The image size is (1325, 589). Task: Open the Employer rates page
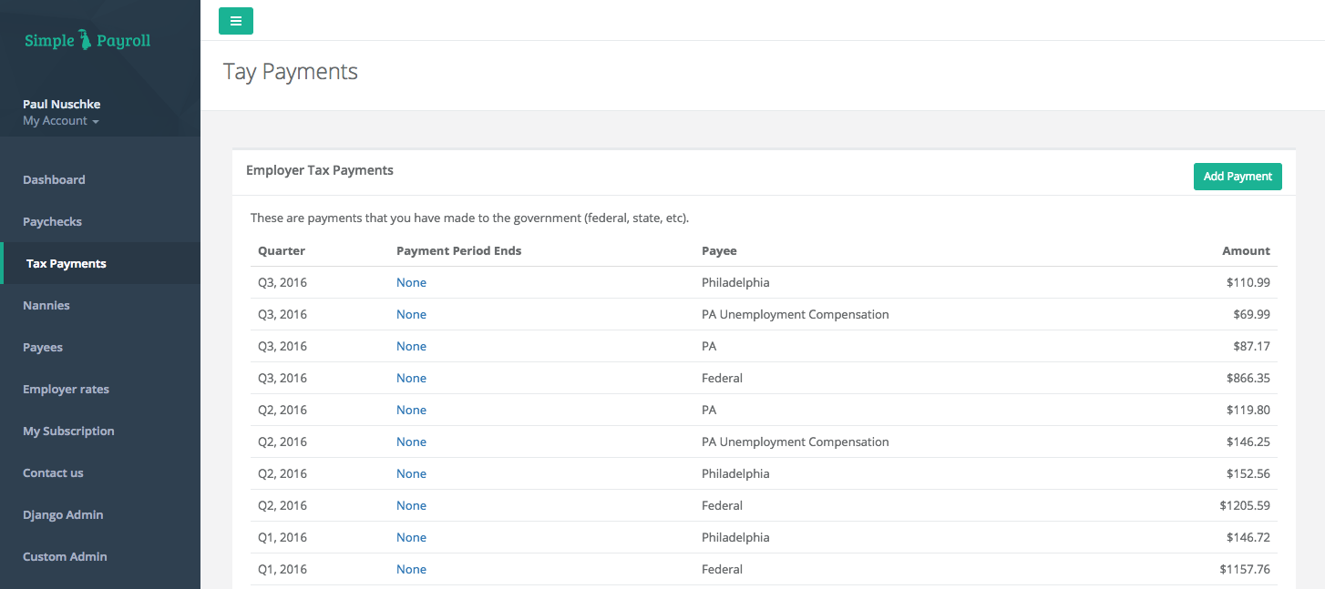(66, 389)
